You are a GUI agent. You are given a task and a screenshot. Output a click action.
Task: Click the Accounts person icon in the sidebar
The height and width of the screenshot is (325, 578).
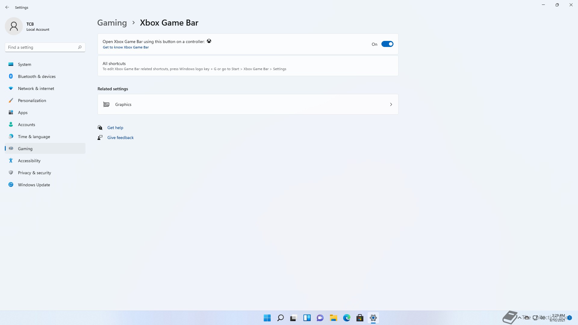click(x=11, y=124)
